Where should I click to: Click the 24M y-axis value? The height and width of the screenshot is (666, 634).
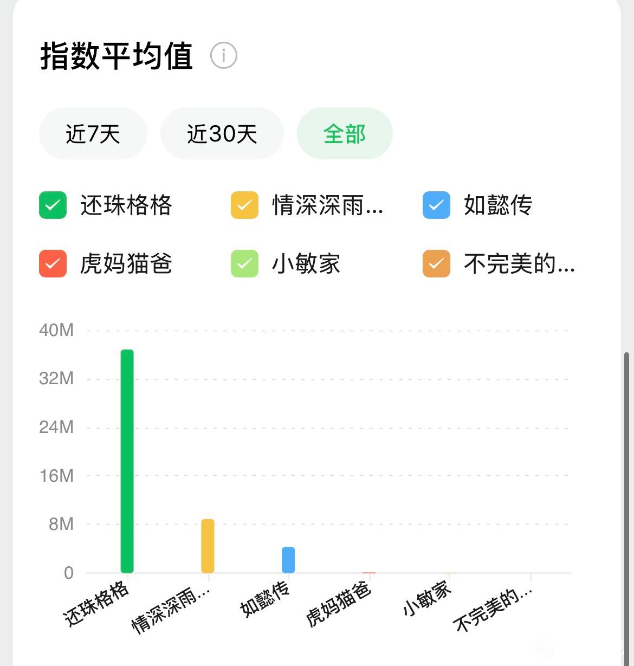pyautogui.click(x=56, y=427)
